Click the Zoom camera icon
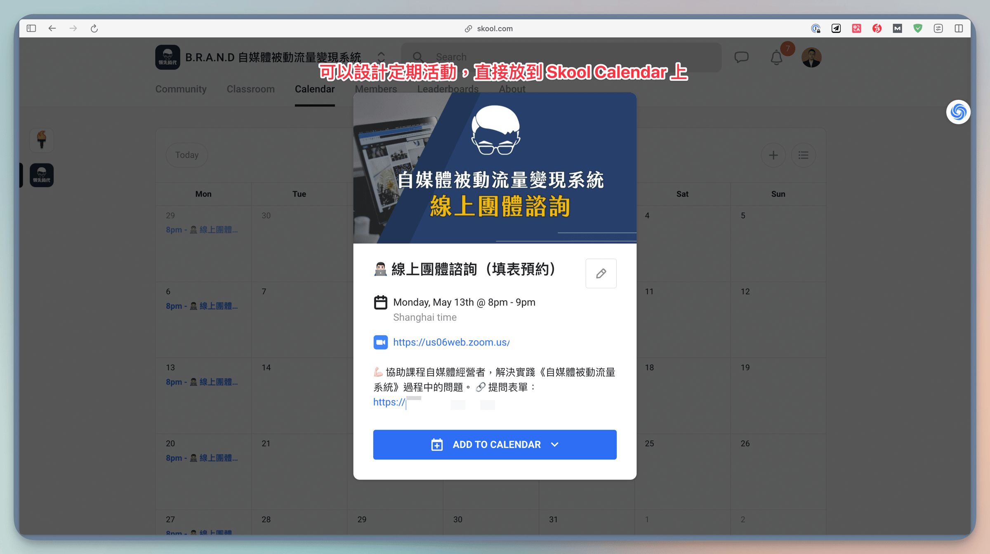 pyautogui.click(x=380, y=342)
